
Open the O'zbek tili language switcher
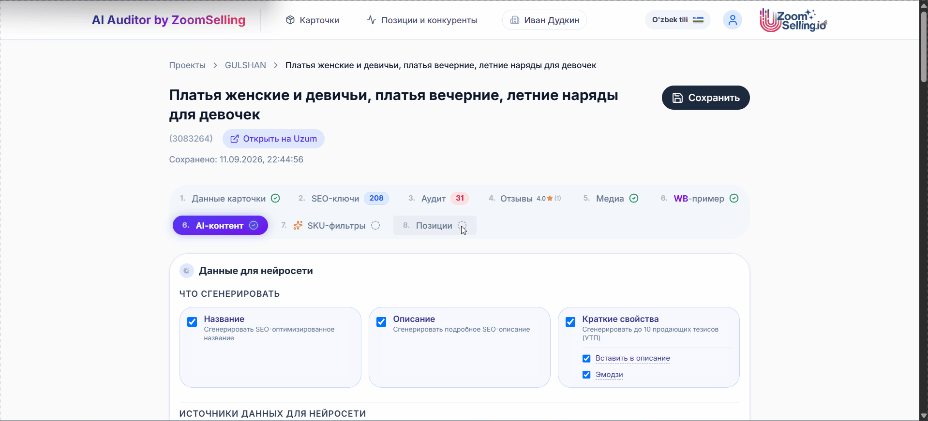pos(677,20)
